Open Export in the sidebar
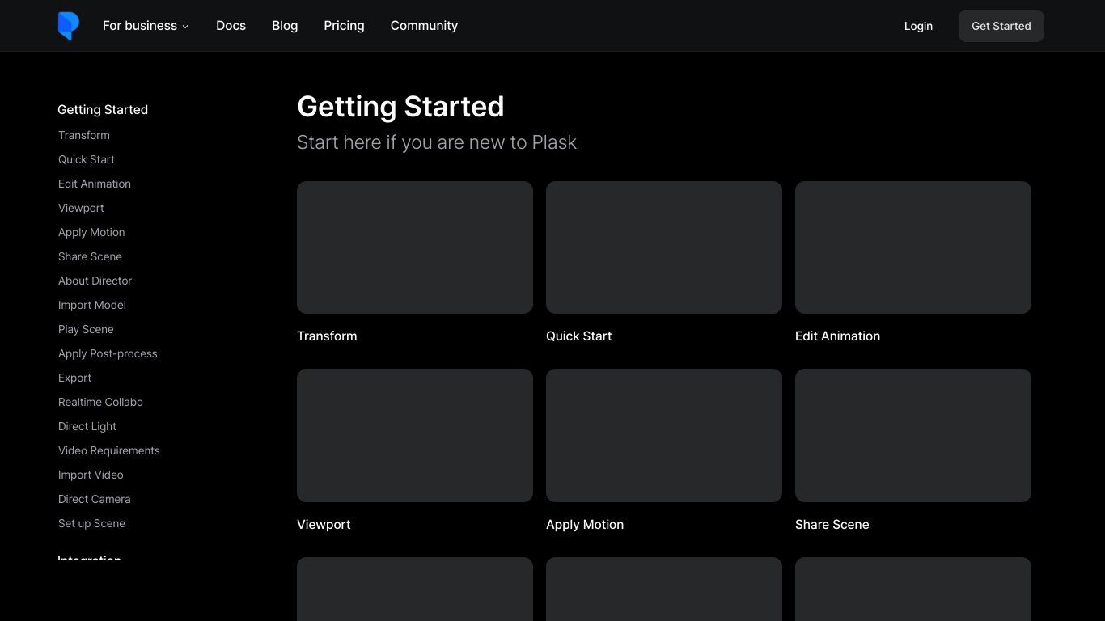 (x=74, y=378)
